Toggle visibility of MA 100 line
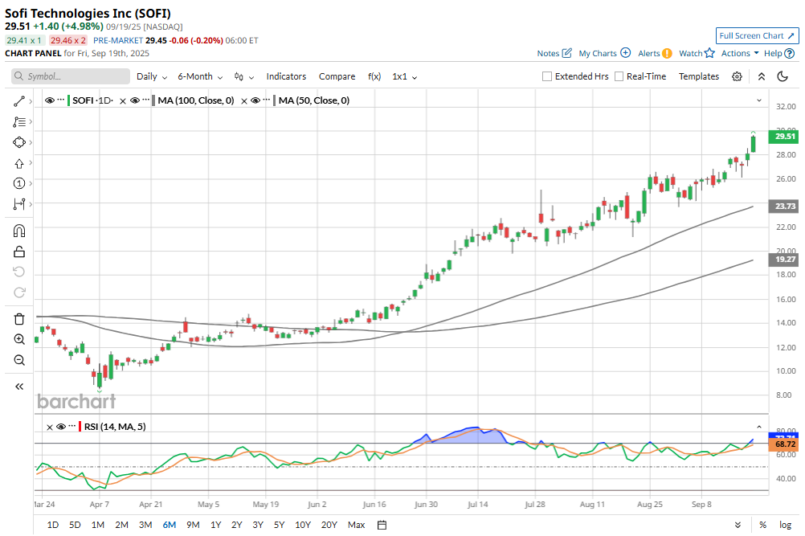805x536 pixels. pos(135,100)
